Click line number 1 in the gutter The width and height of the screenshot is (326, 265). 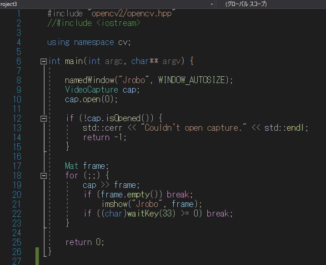(x=19, y=14)
